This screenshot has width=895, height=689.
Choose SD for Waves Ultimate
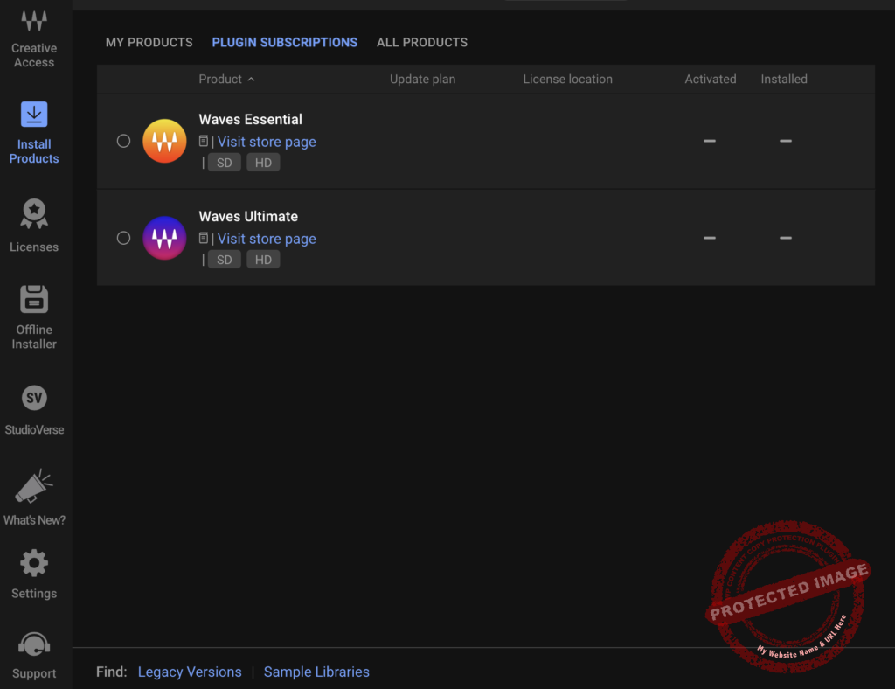pos(225,260)
